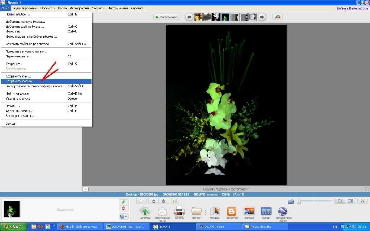Select Сохранить копию… menu entry
Image resolution: width=370 pixels, height=231 pixels.
point(21,81)
